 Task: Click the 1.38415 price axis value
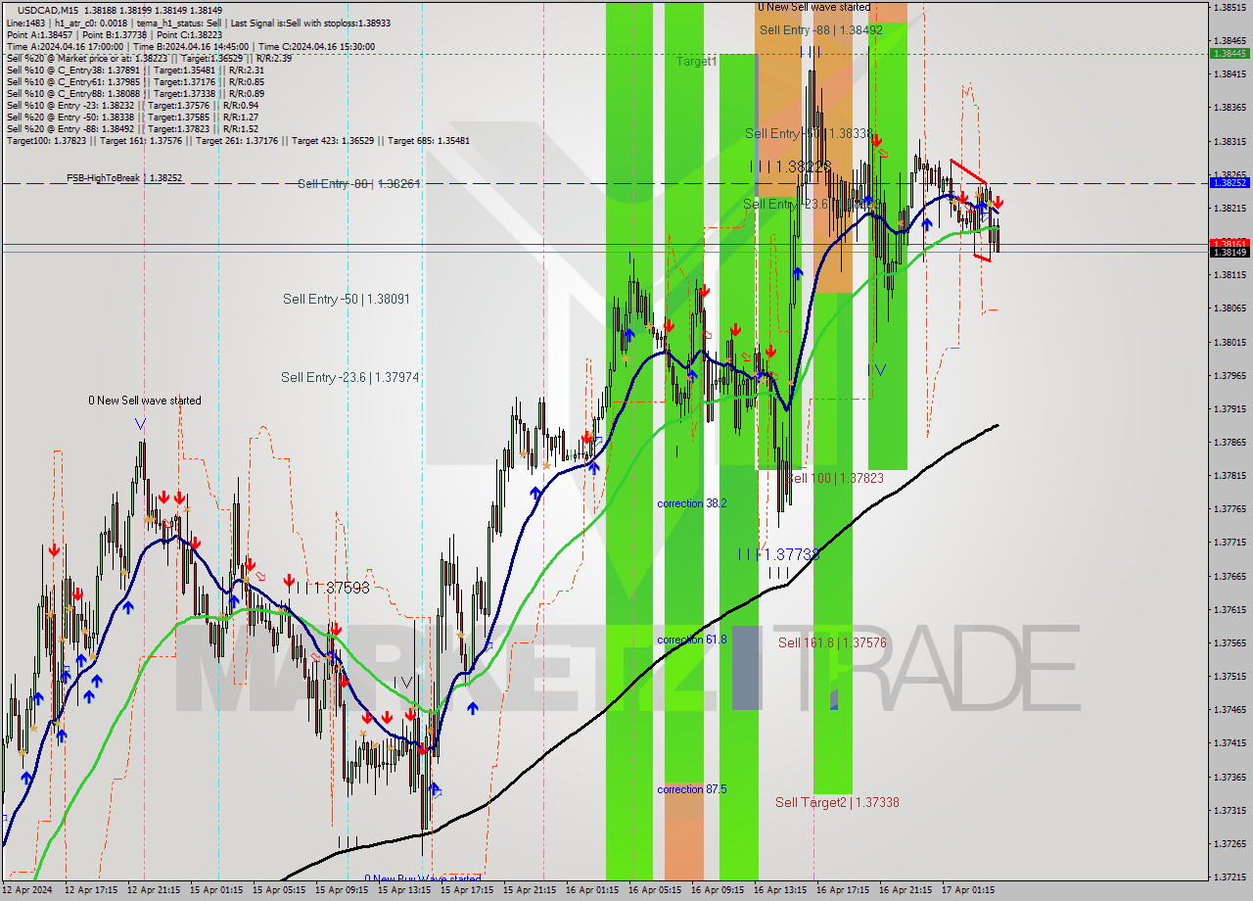1230,74
